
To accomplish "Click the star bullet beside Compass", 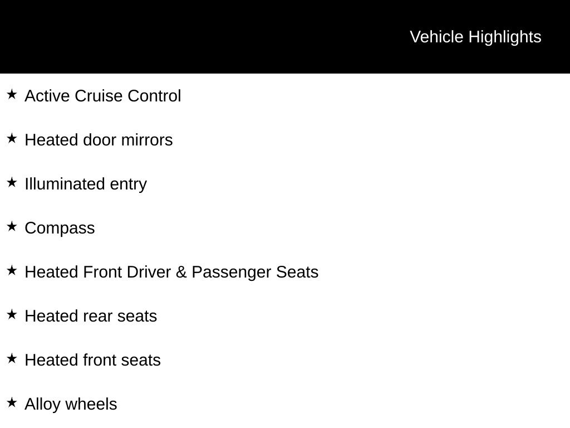I will click(12, 227).
